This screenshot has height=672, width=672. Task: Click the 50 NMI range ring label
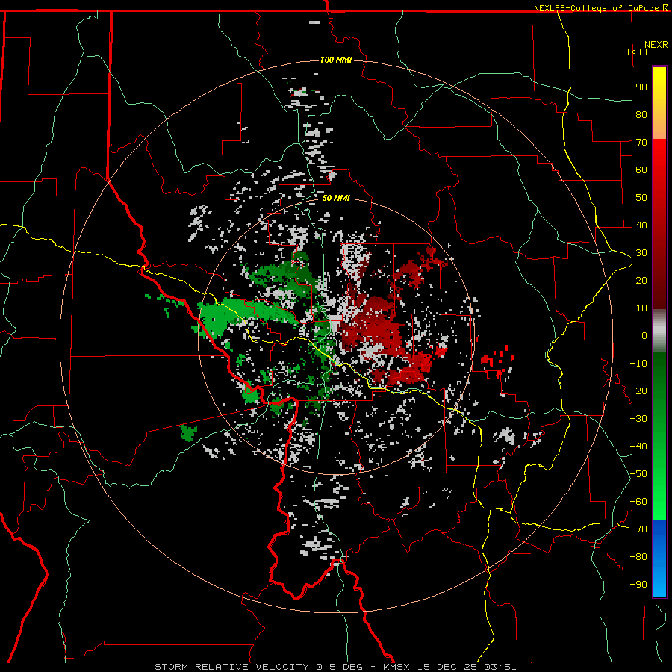[x=336, y=198]
